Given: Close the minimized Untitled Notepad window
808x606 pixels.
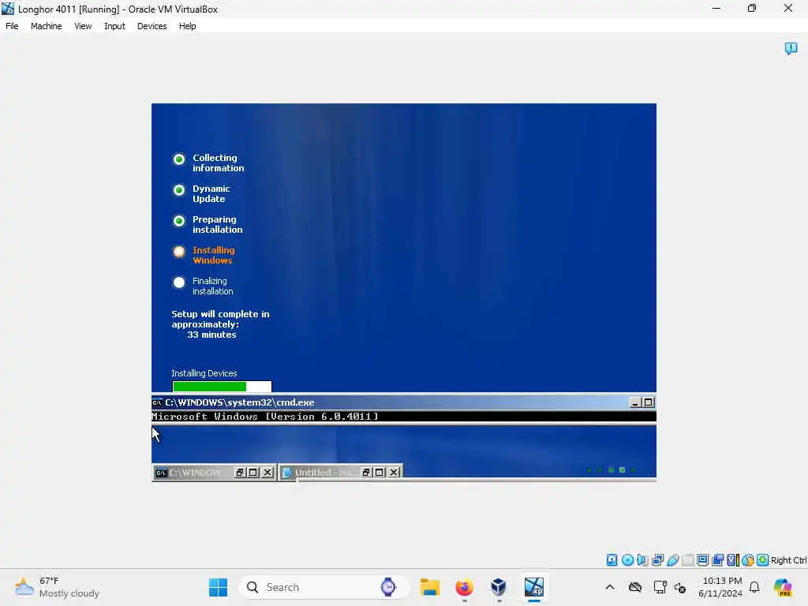Looking at the screenshot, I should 394,473.
